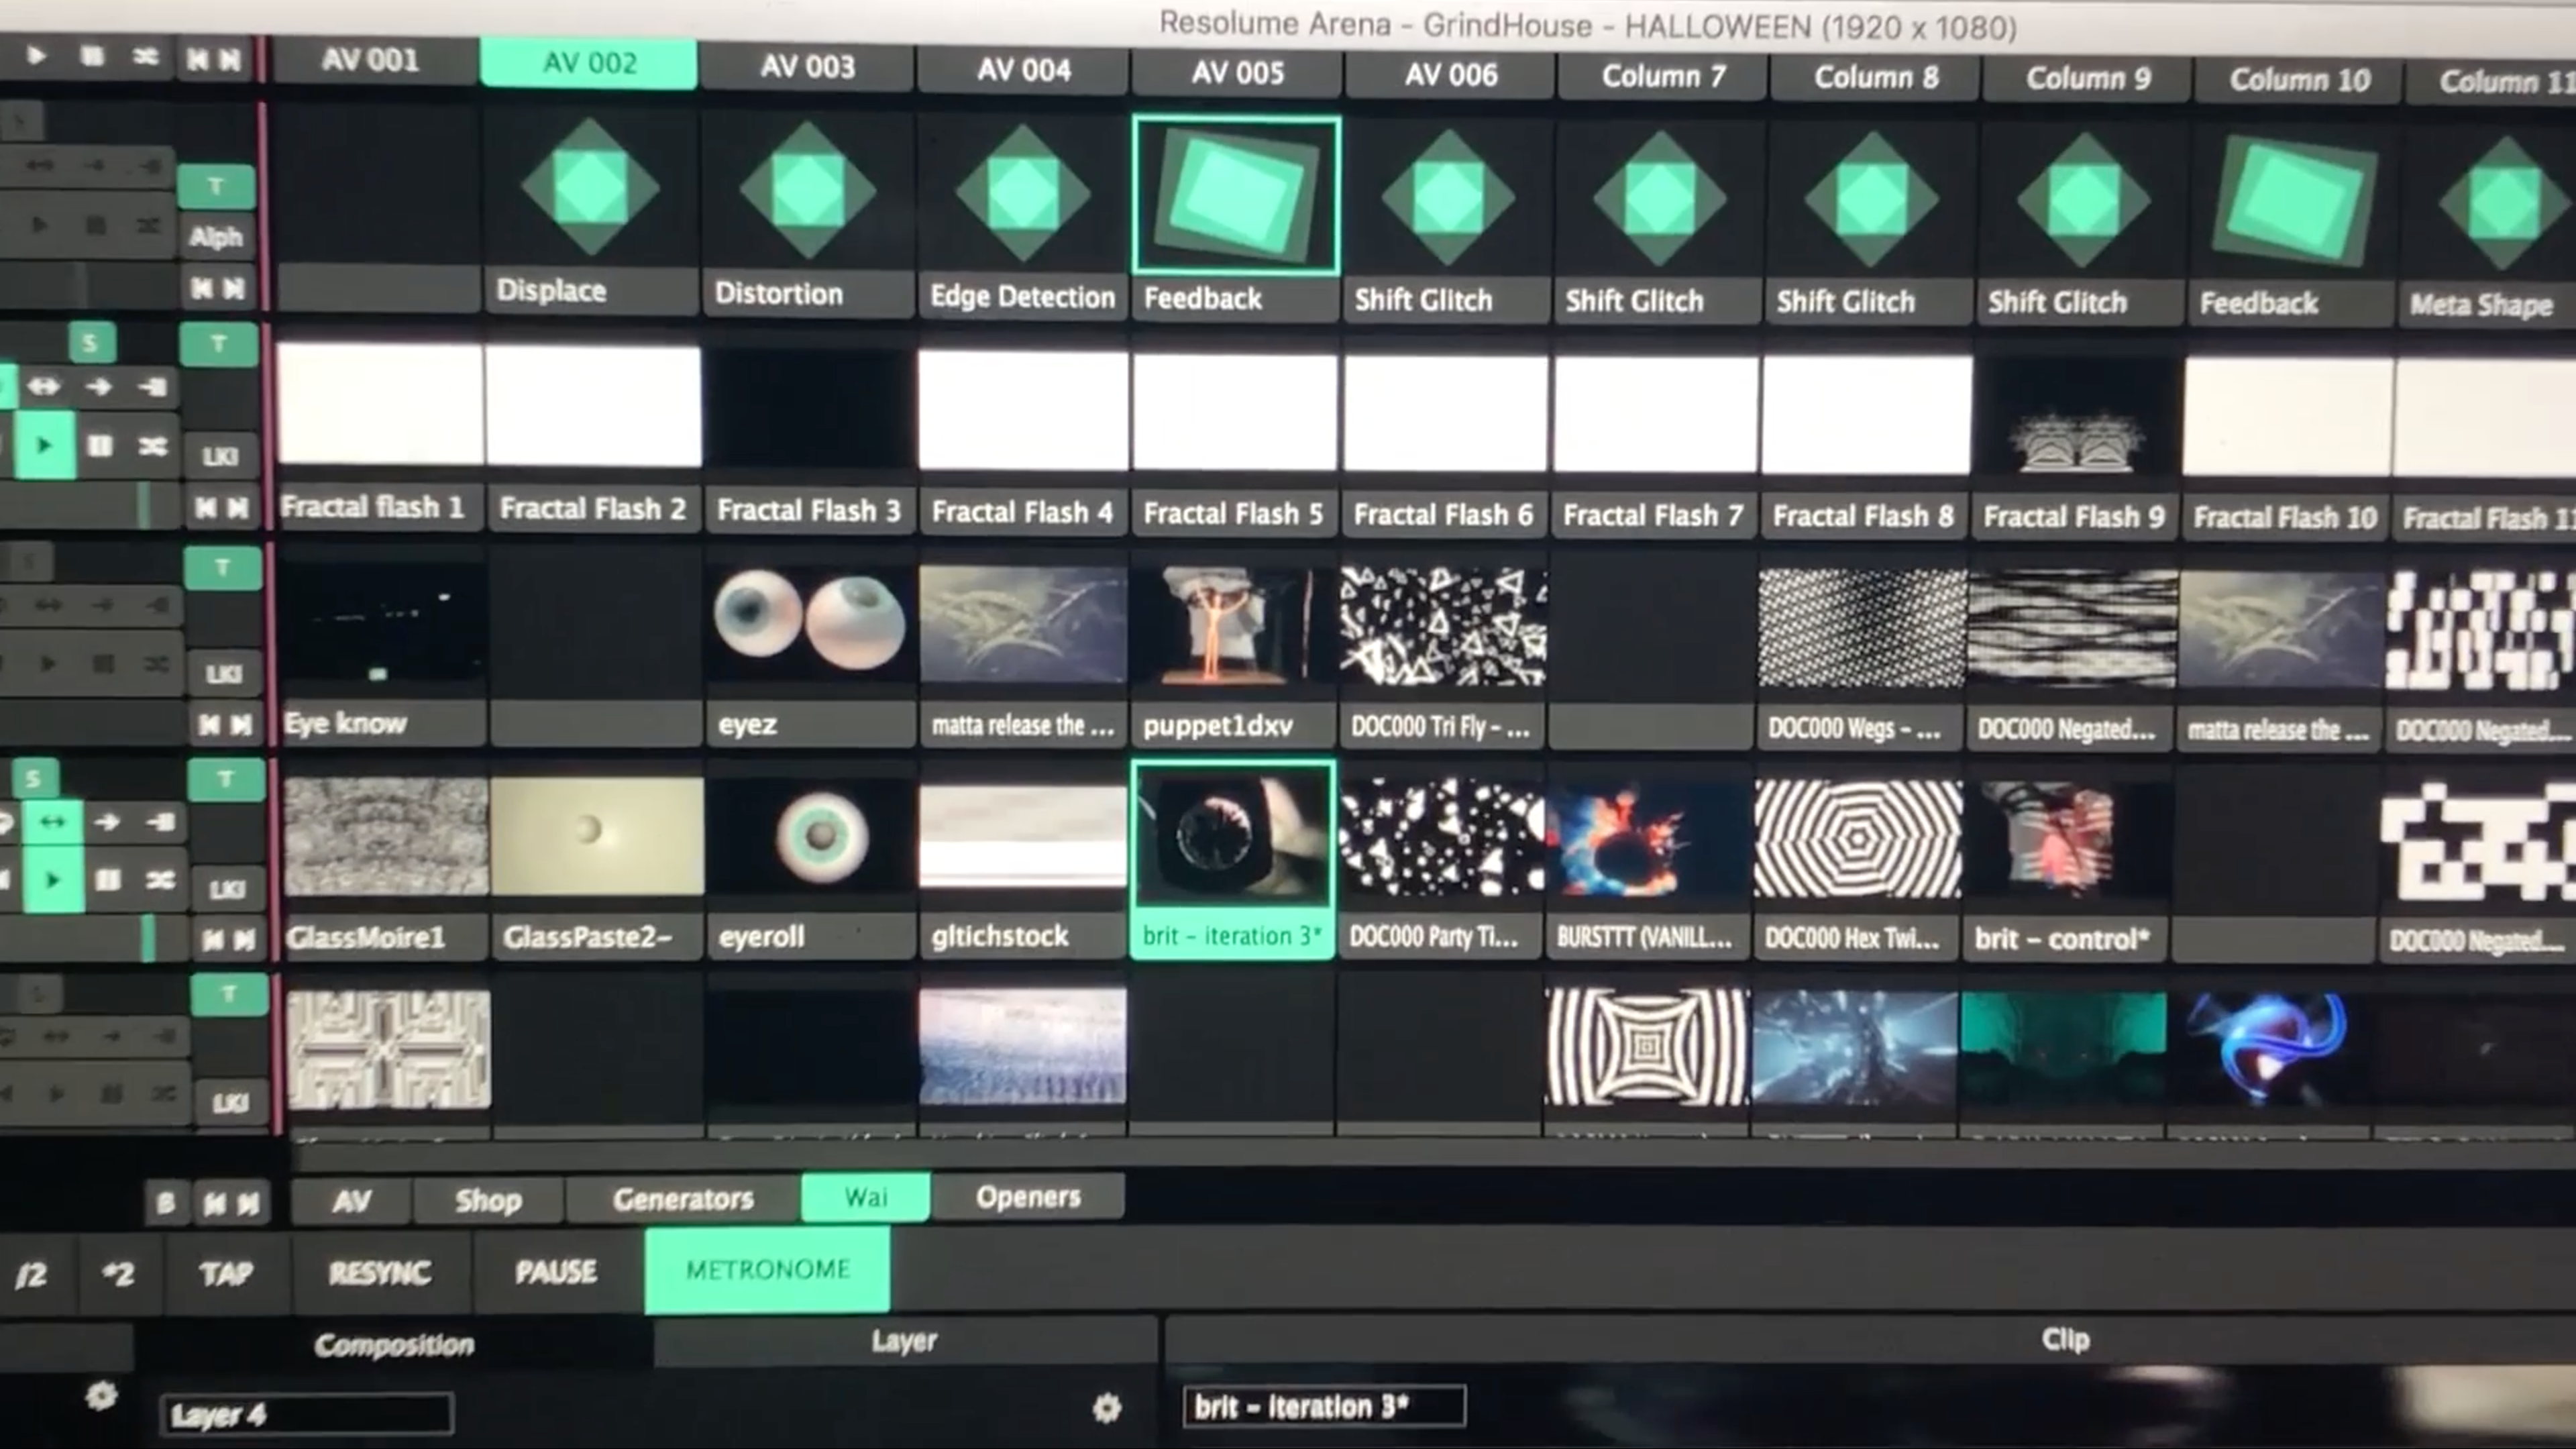Click the PAUSE tempo button

[x=556, y=1271]
